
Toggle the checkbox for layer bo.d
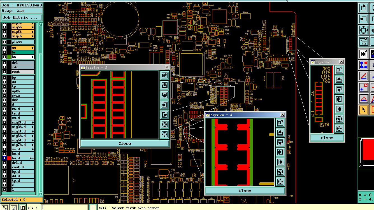(4, 158)
